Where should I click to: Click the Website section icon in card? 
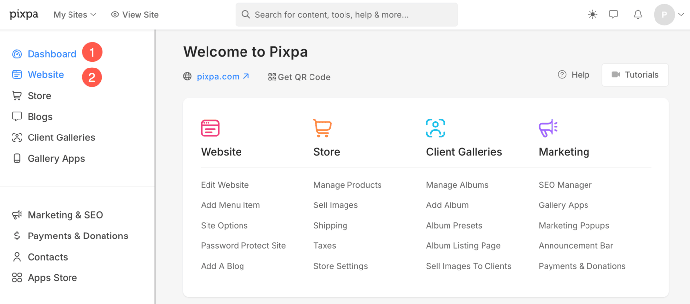coord(210,128)
